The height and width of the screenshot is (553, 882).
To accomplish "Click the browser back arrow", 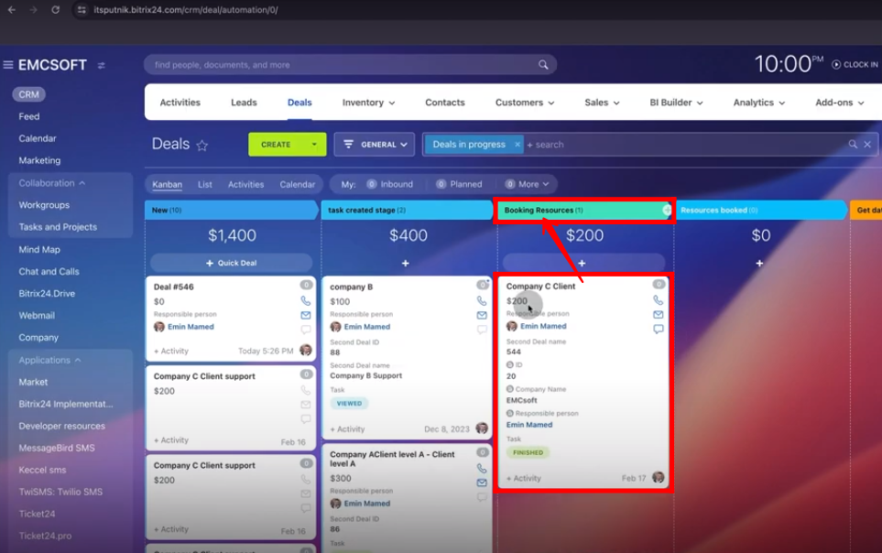I will (x=11, y=9).
